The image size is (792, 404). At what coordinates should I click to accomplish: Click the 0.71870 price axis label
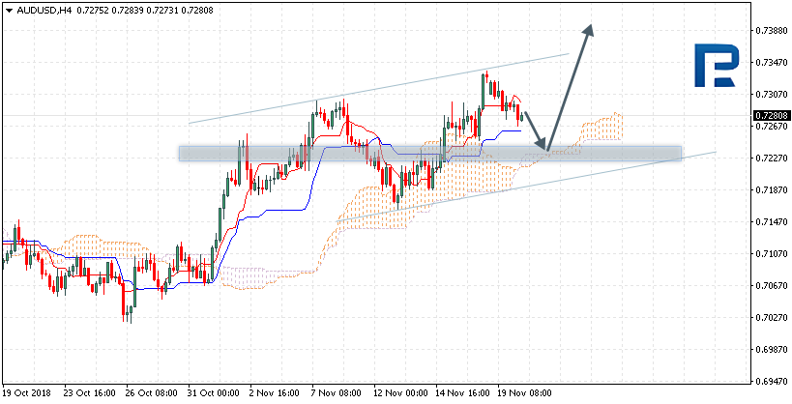pyautogui.click(x=770, y=190)
